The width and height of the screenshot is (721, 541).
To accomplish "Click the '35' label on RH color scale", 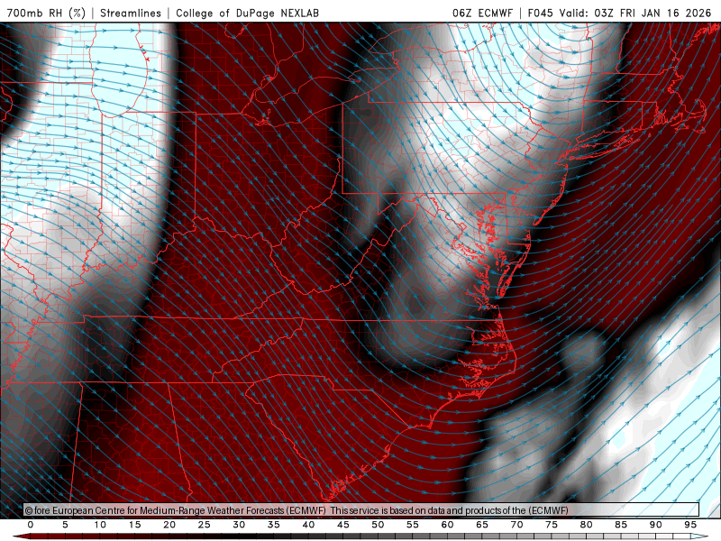I will [x=274, y=525].
